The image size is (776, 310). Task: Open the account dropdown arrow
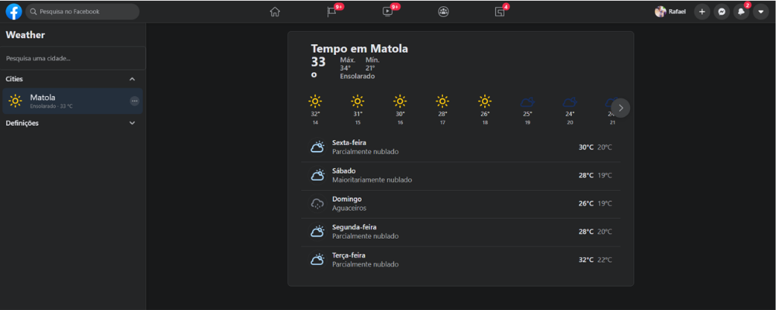tap(760, 12)
